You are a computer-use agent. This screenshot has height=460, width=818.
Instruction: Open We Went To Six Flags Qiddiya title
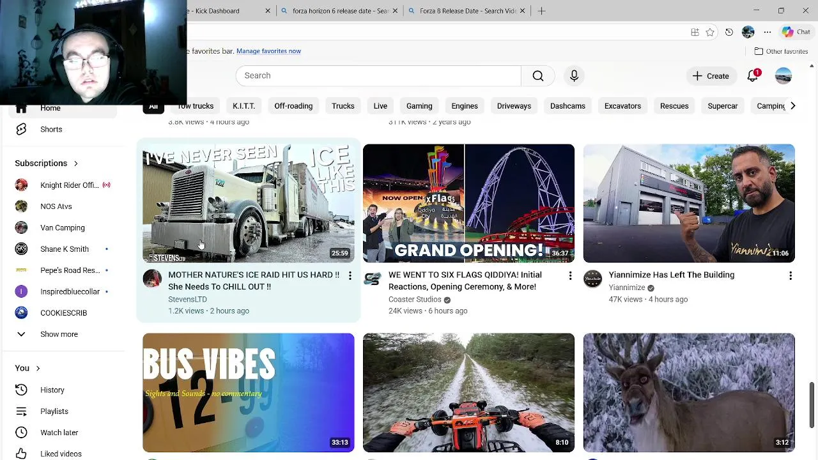465,281
